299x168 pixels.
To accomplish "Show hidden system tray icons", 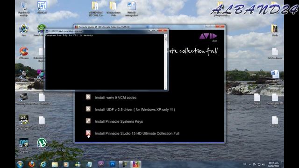I will 250,164.
